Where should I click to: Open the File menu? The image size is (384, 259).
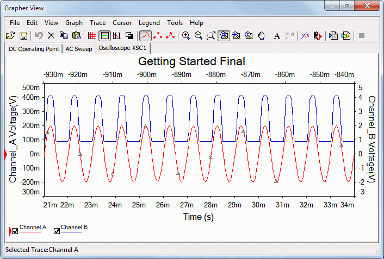tap(15, 23)
